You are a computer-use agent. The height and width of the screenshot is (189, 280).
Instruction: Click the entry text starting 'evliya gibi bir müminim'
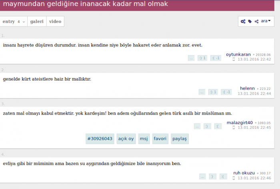(x=92, y=164)
